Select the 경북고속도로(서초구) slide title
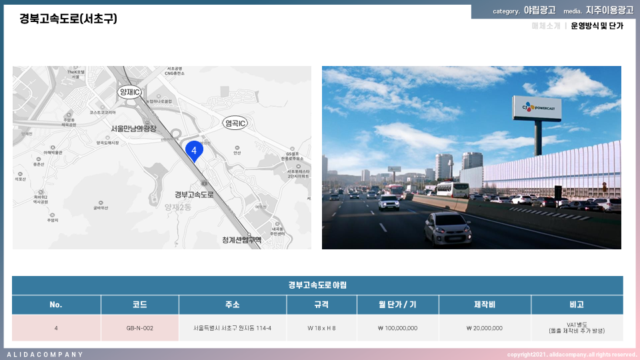Viewport: 640px width, 360px height. (x=68, y=19)
